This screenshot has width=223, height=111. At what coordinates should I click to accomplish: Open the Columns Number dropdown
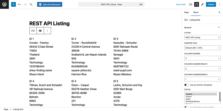pyautogui.click(x=202, y=58)
